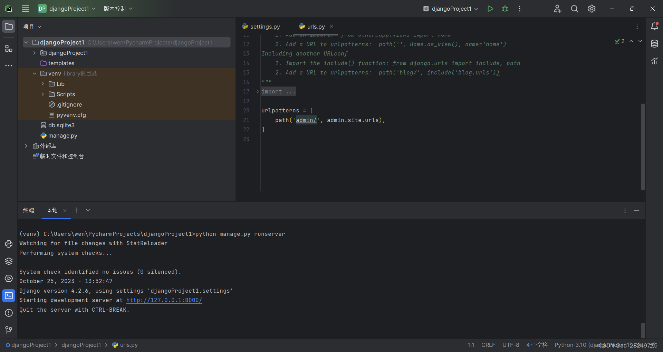Go to previous highlighted problem arrow
This screenshot has width=663, height=352.
(x=631, y=41)
